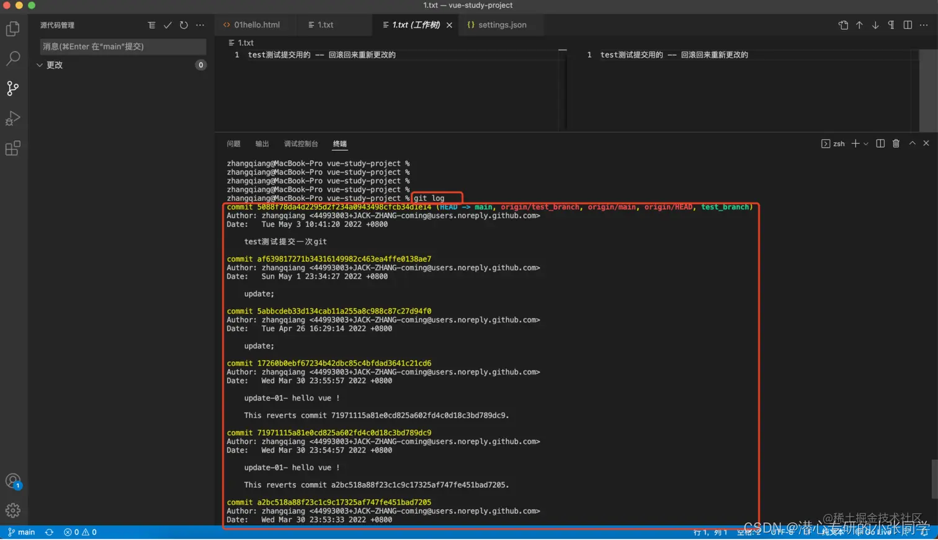Click the 更改 count badge showing 0
This screenshot has width=938, height=540.
[200, 65]
